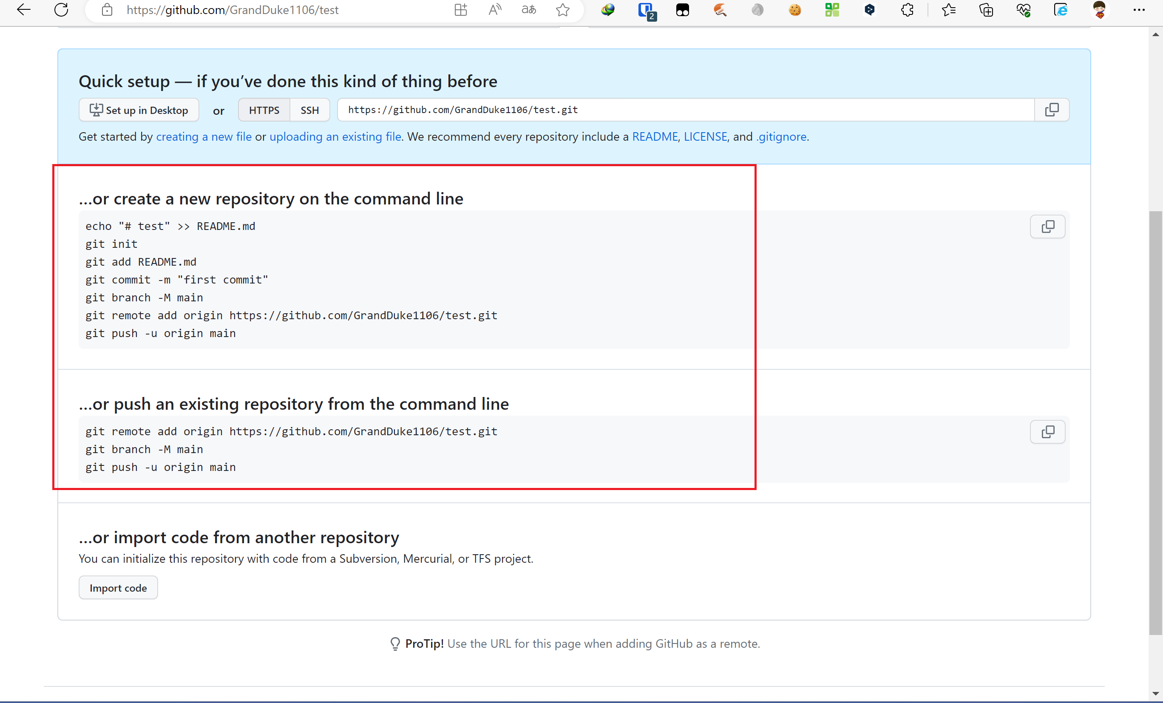Image resolution: width=1163 pixels, height=703 pixels.
Task: Add page to favorites star
Action: [x=563, y=10]
